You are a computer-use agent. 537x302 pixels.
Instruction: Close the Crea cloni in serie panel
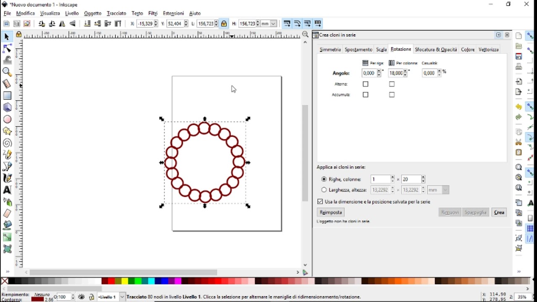(x=507, y=35)
